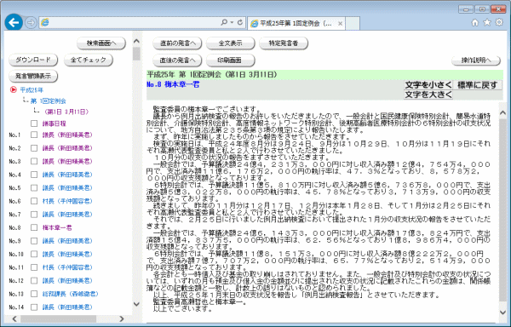
Task: Maximize the browser window
Action: point(482,9)
